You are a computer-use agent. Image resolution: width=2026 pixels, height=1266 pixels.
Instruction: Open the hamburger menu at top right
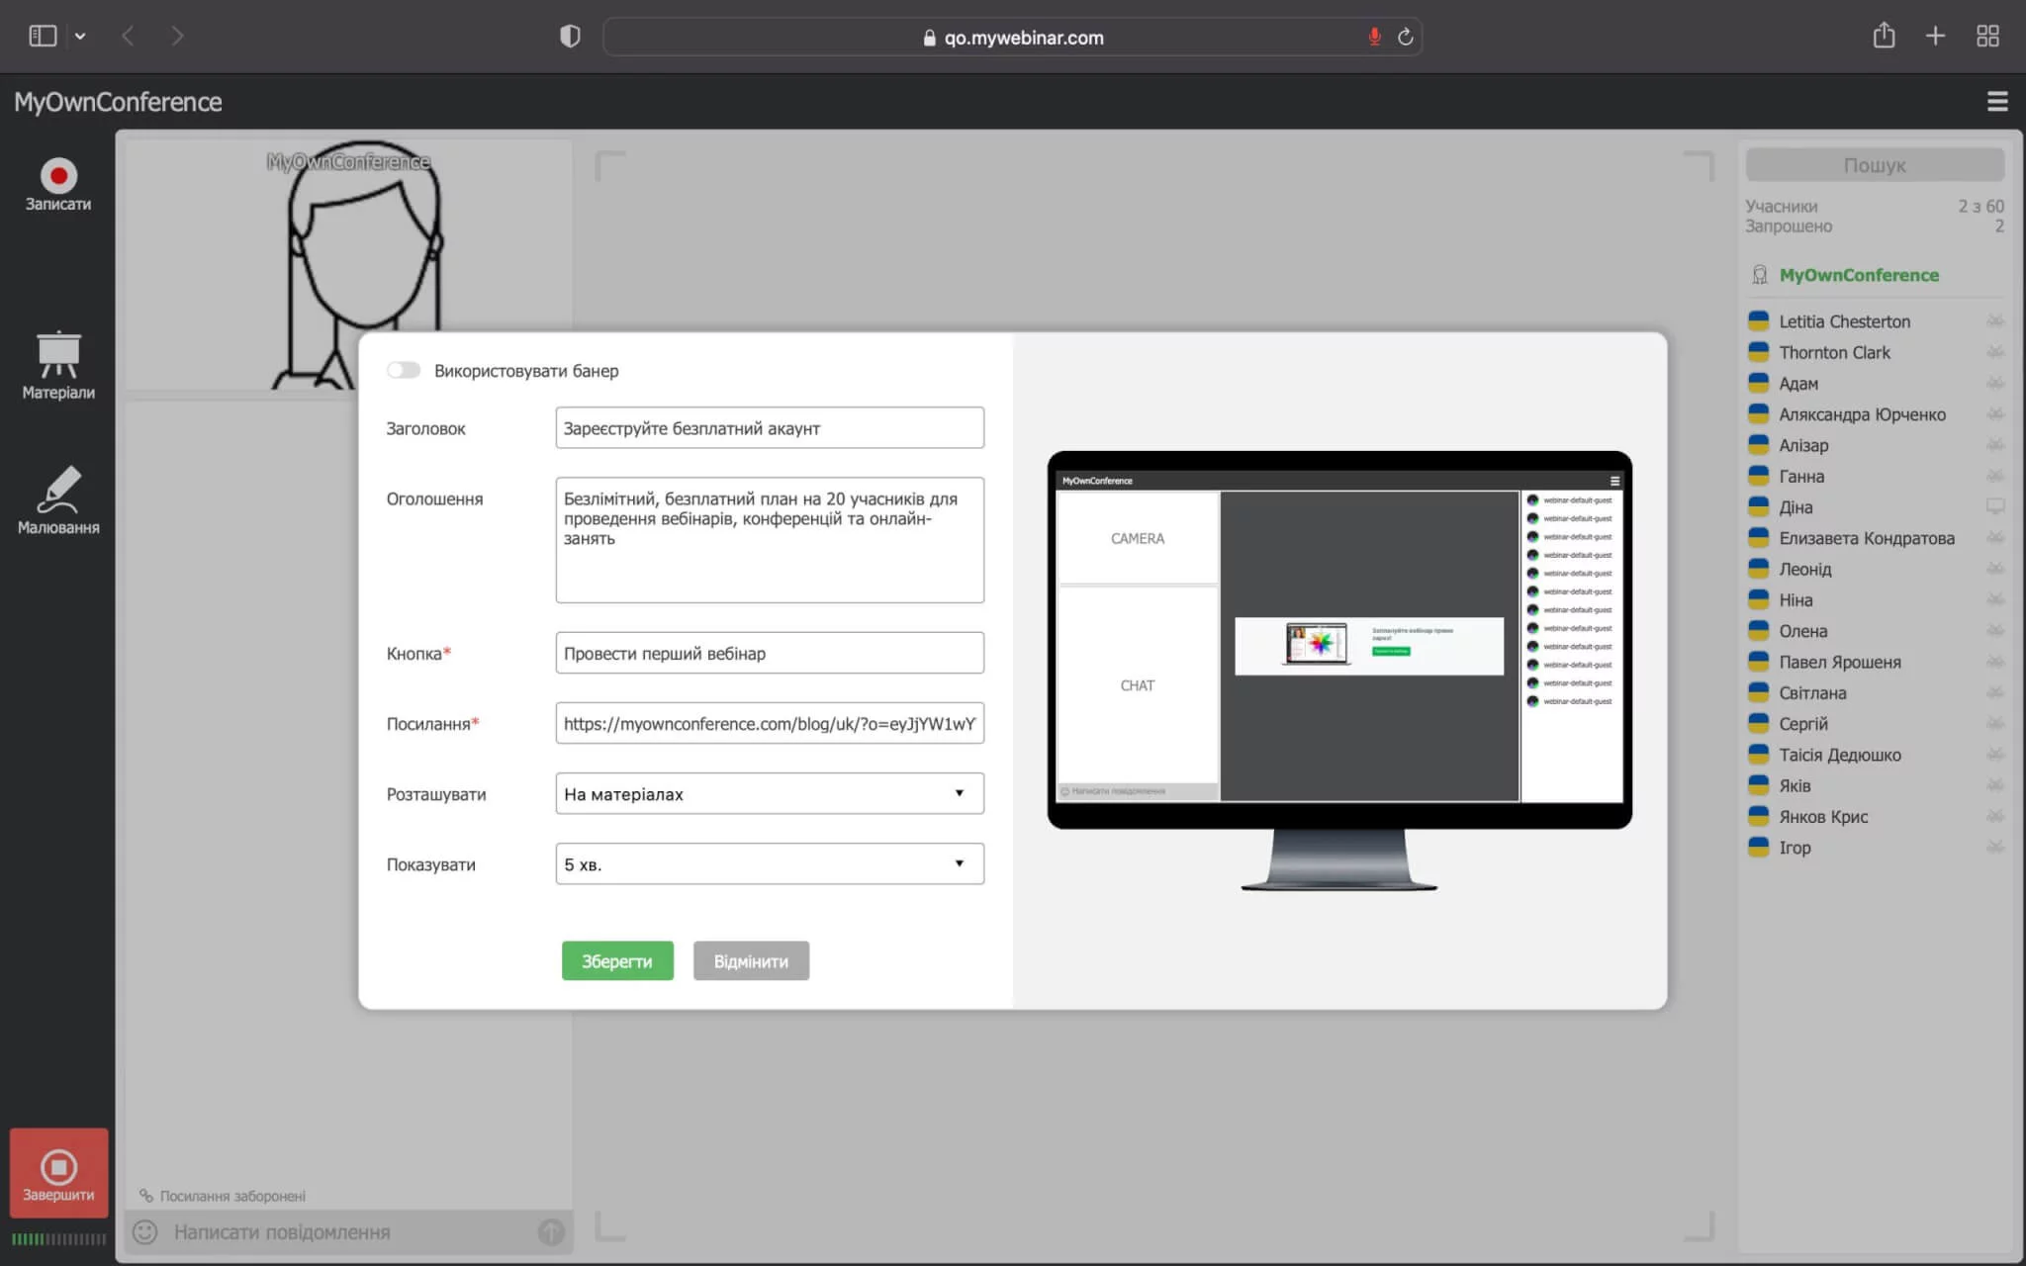click(x=1996, y=102)
